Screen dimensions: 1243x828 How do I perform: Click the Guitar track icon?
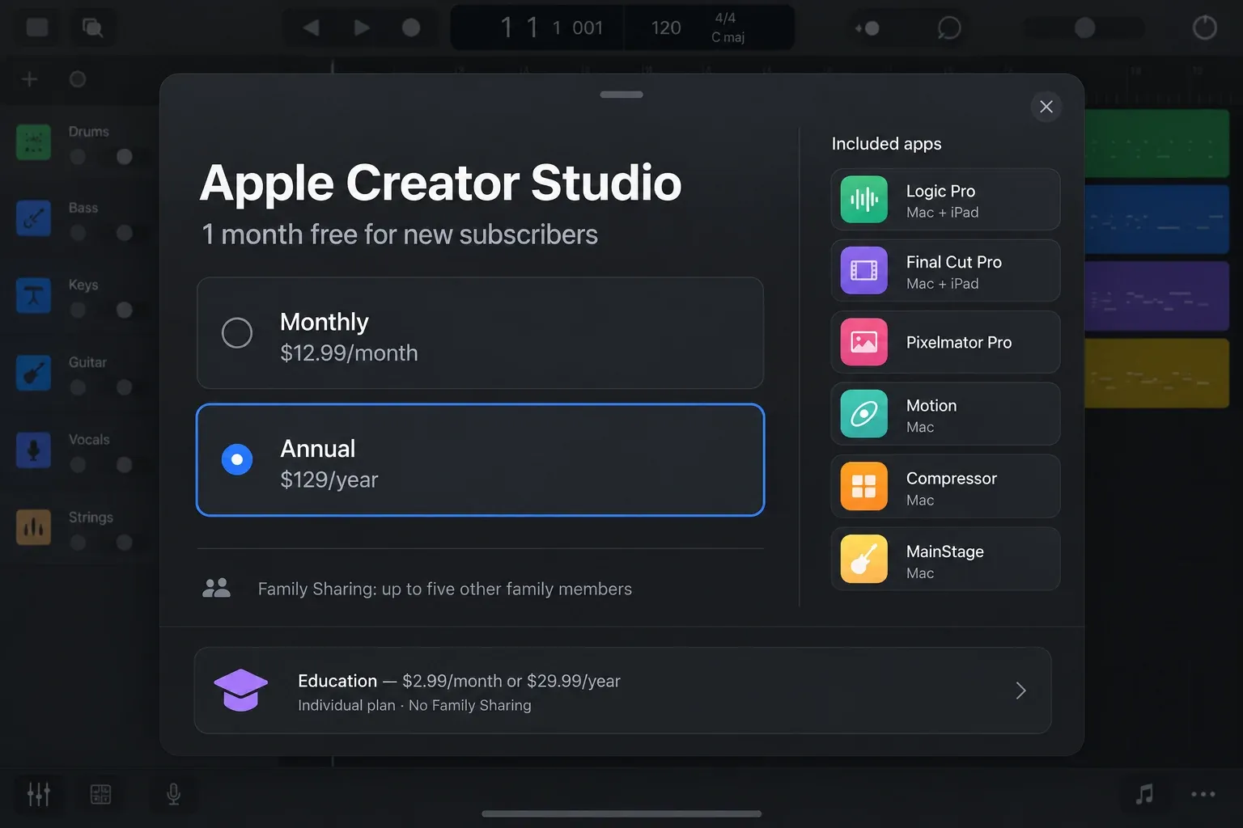click(x=33, y=373)
